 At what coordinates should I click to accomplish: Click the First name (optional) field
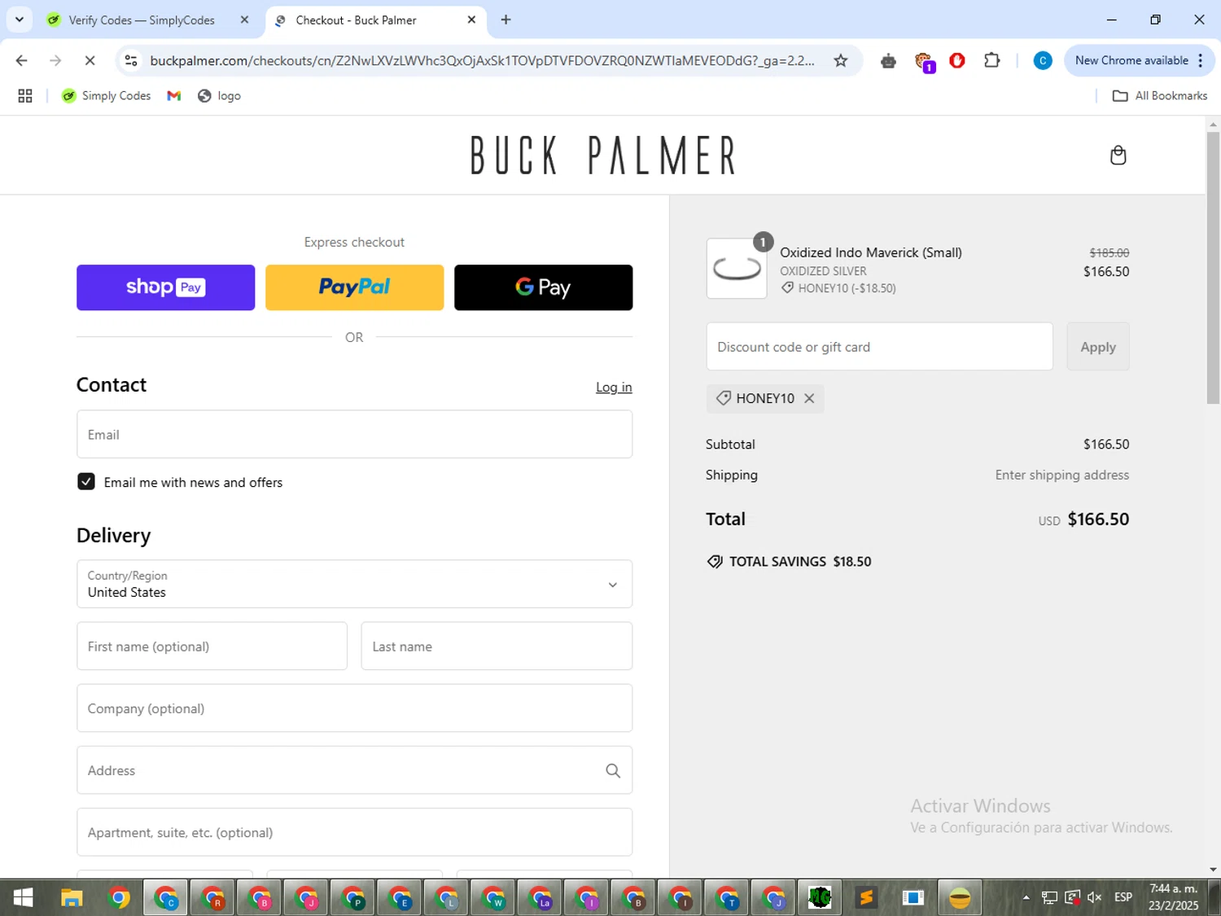tap(212, 646)
